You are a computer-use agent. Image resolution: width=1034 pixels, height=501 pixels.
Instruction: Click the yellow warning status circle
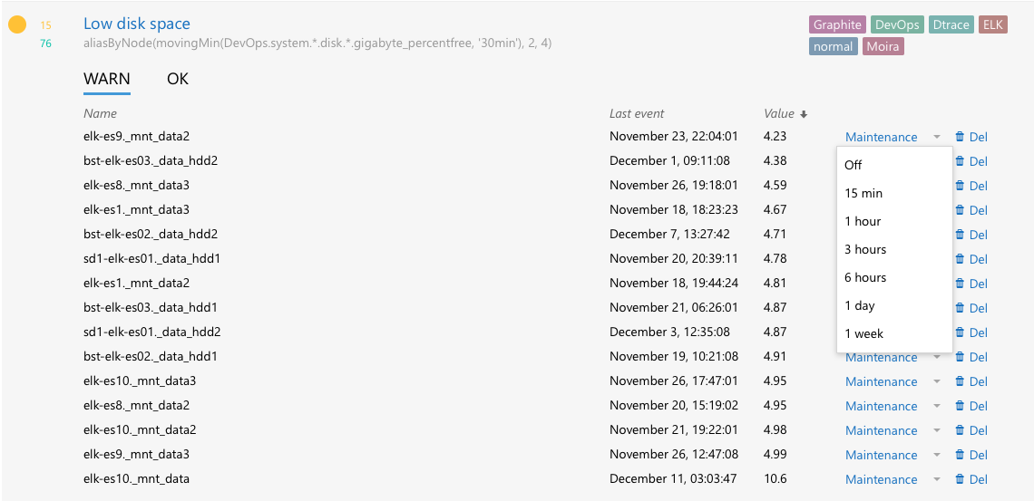(17, 25)
